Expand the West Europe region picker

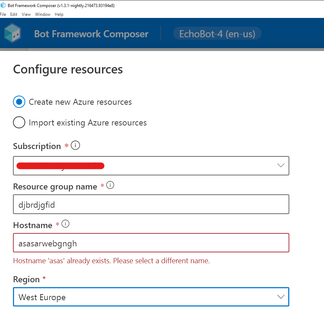[151, 297]
